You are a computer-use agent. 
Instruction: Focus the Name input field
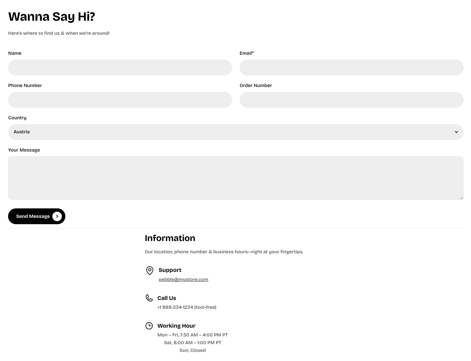click(x=120, y=67)
